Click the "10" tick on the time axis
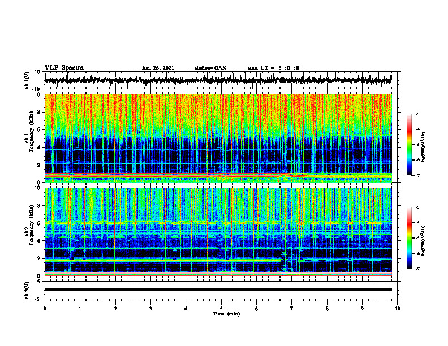The image size is (448, 346). (x=398, y=309)
